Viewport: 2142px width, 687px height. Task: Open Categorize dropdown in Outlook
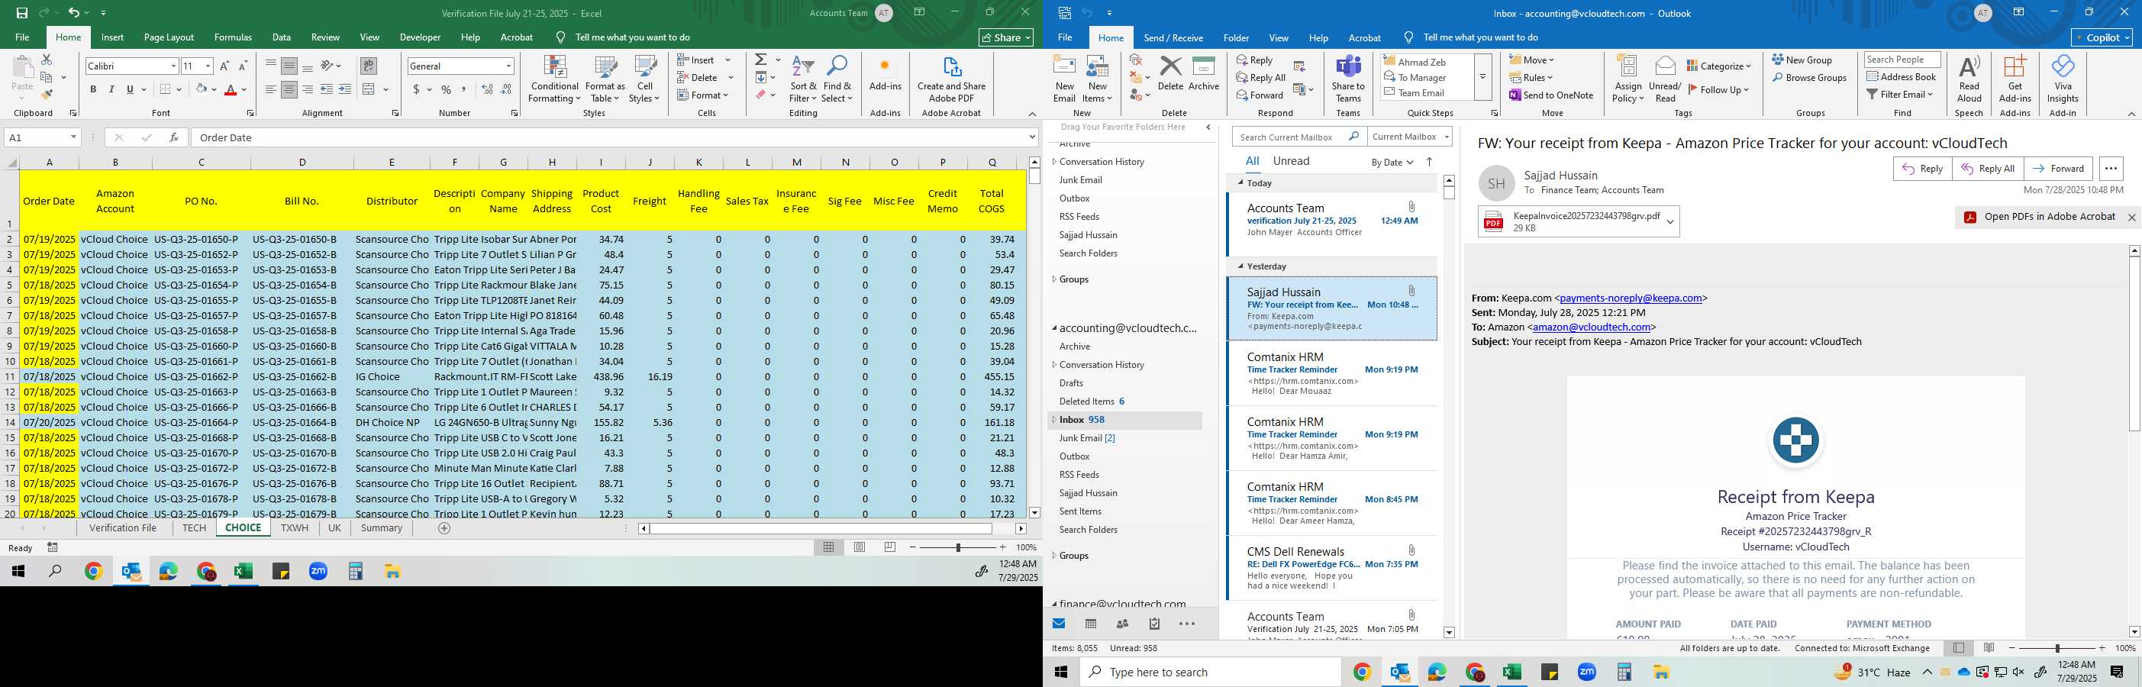point(1719,66)
